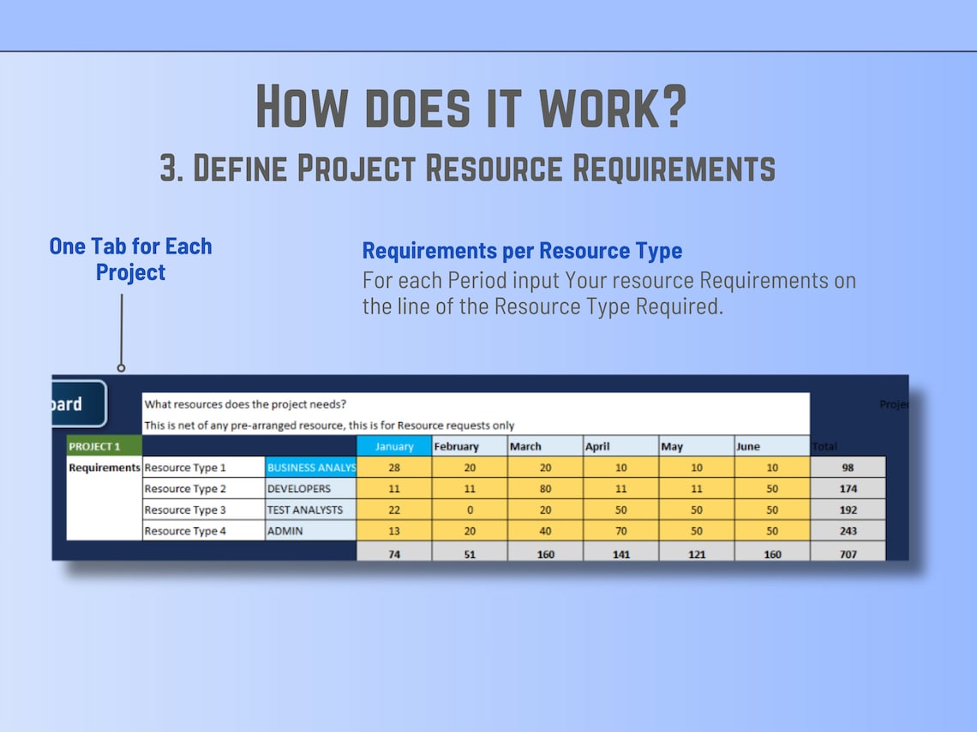977x732 pixels.
Task: Click the Requirements per Resource Type heading
Action: click(523, 251)
